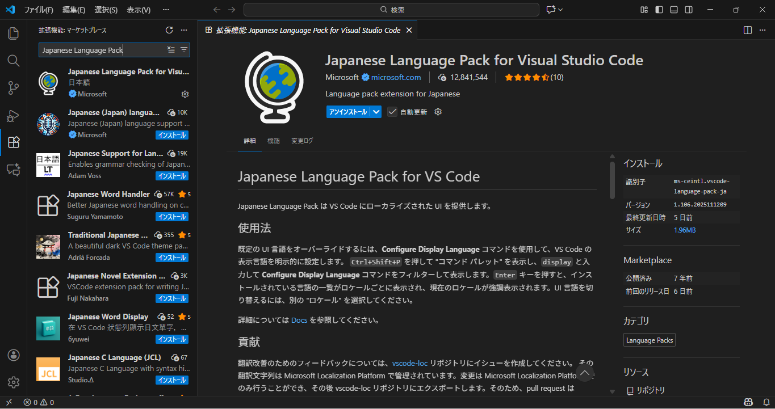Open the microsoft.com publisher link
The height and width of the screenshot is (409, 775).
(396, 77)
